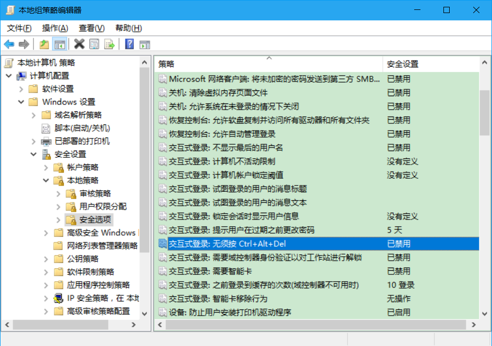Screen dimensions: 492x346
Task: Click the 脚本(启动/关机) script icon
Action: point(46,129)
